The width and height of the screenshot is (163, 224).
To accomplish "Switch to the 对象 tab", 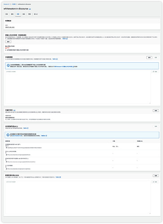I will point(7,14).
